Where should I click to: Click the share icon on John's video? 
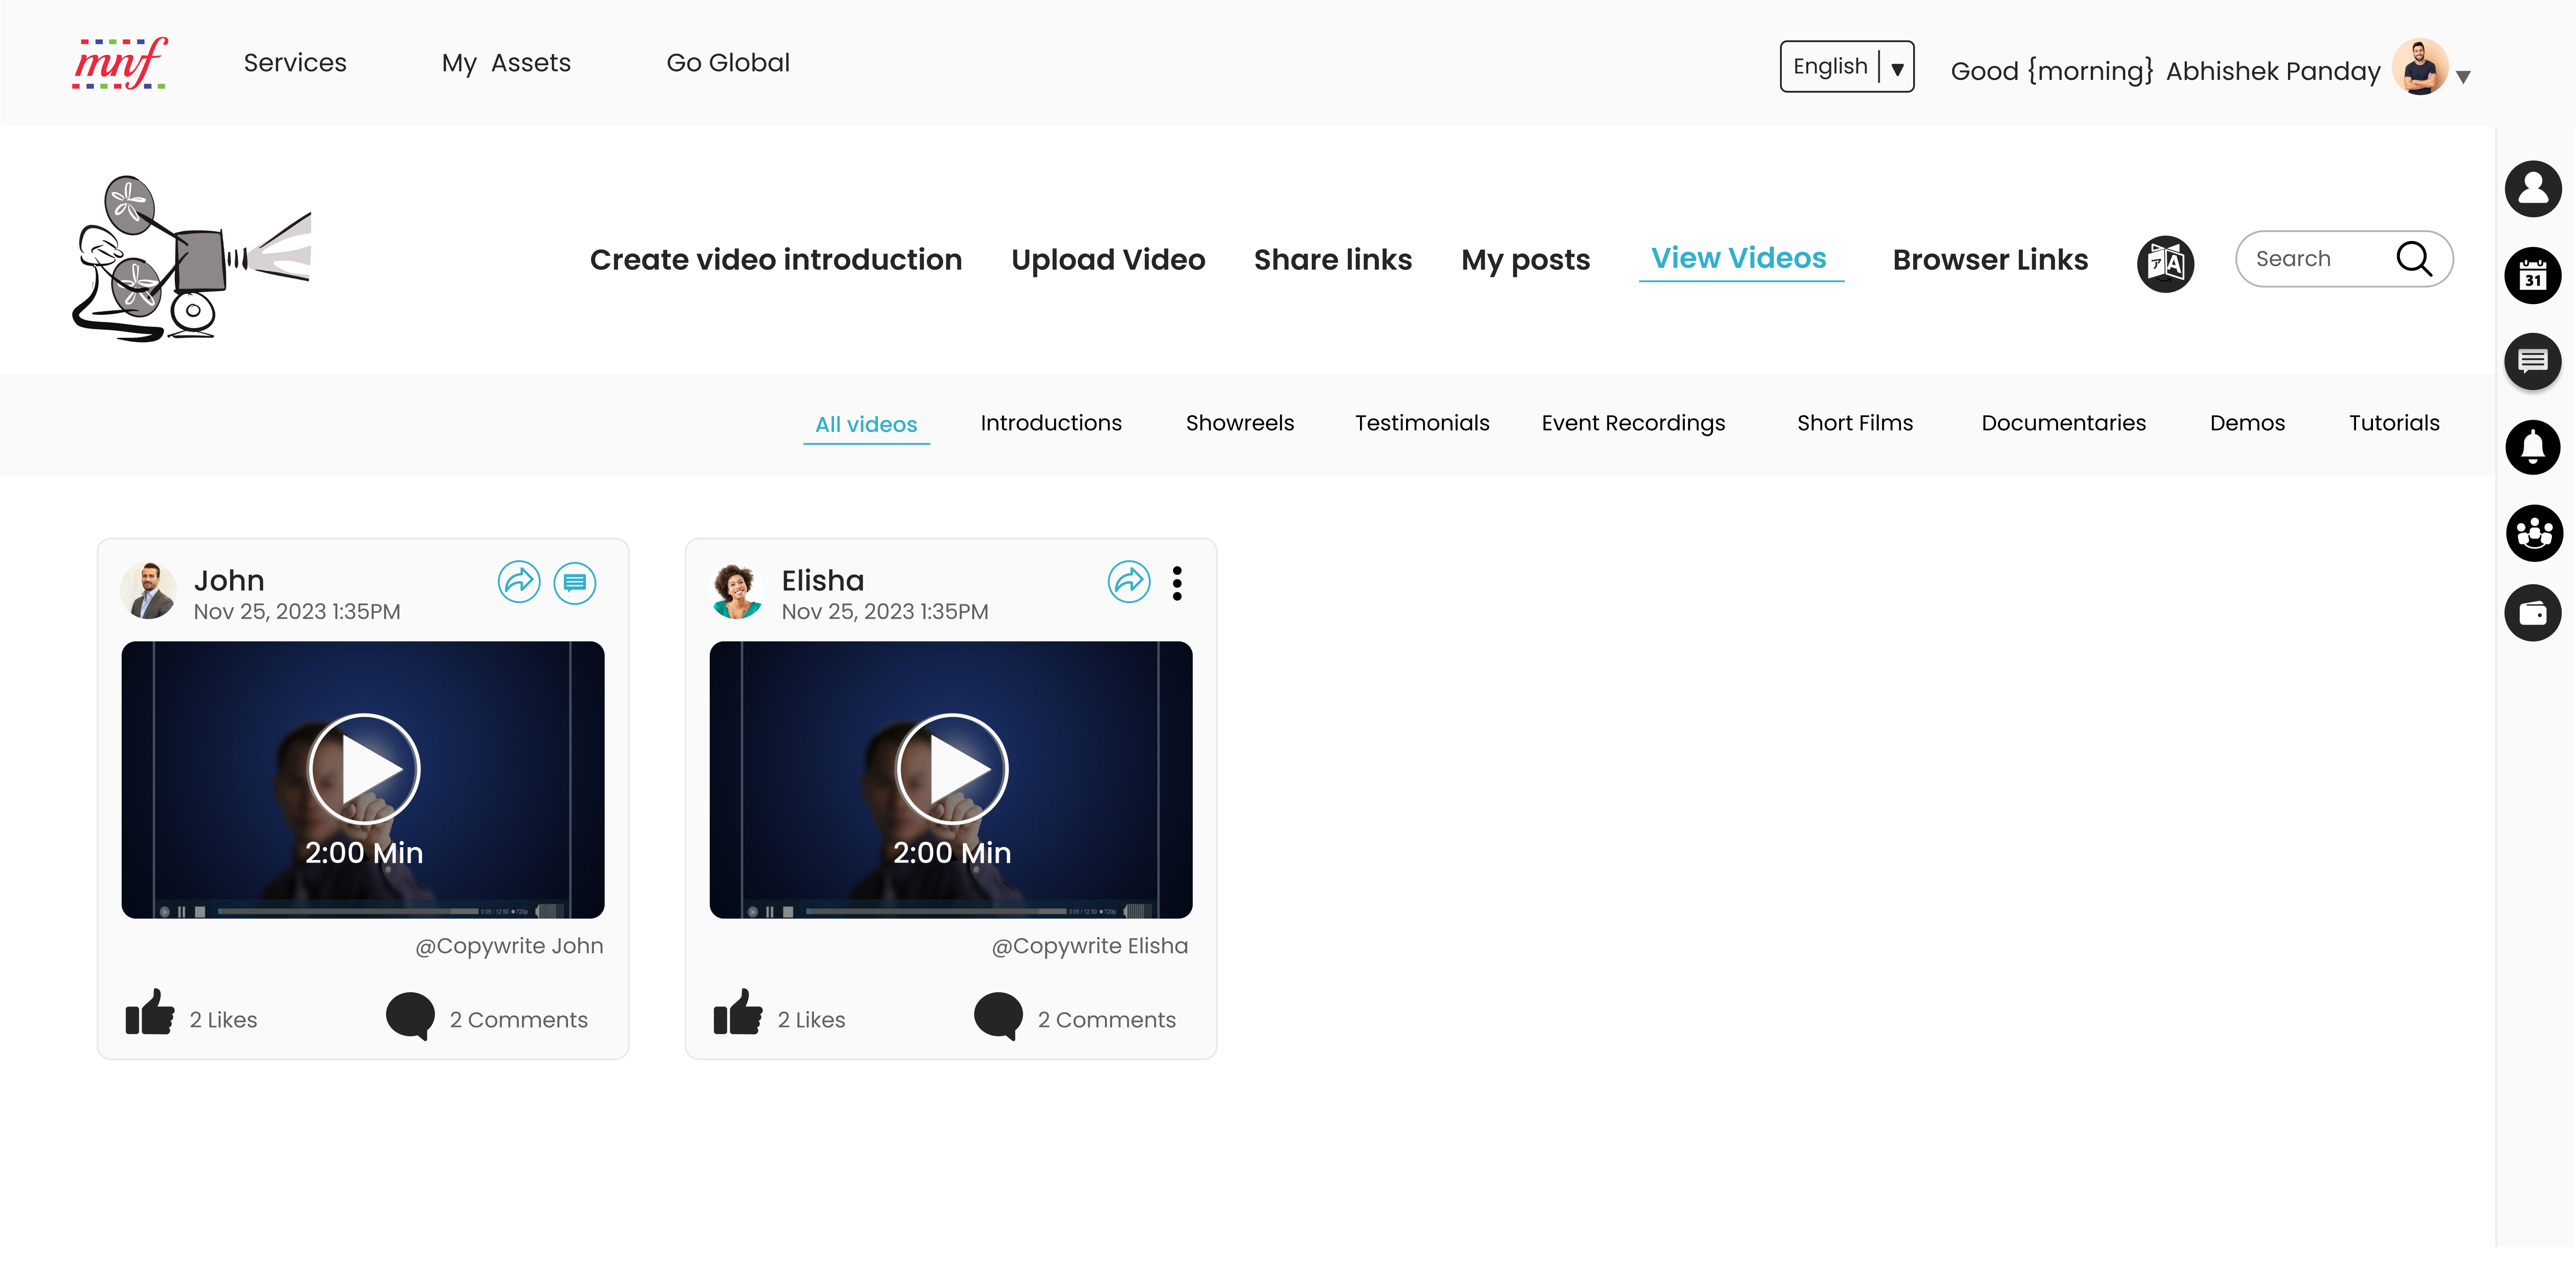(519, 582)
